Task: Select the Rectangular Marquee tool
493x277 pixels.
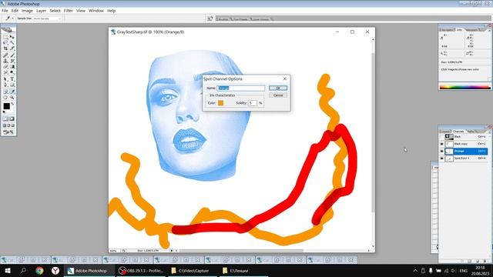Action: pos(5,37)
